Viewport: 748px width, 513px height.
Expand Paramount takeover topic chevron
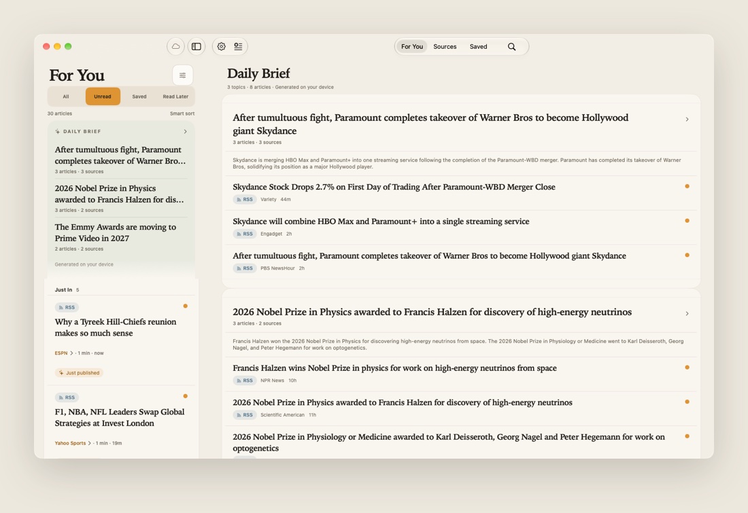click(687, 119)
